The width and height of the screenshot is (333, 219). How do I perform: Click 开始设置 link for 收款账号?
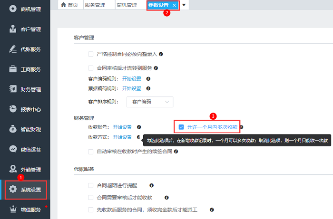tap(122, 127)
